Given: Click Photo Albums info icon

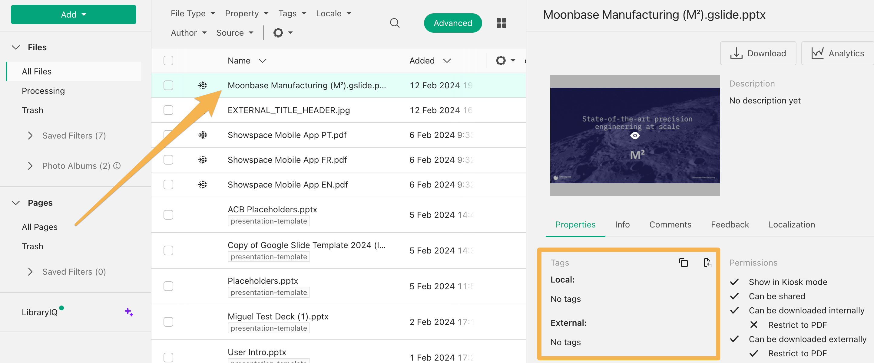Looking at the screenshot, I should coord(117,166).
